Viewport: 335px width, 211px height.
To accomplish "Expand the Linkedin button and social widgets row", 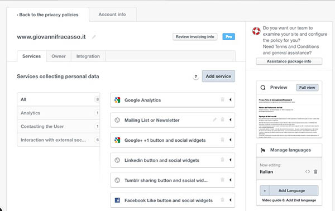I will (x=230, y=160).
